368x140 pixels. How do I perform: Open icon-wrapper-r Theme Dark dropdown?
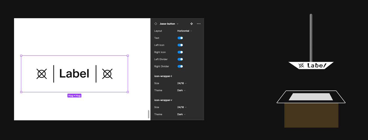tap(181, 114)
